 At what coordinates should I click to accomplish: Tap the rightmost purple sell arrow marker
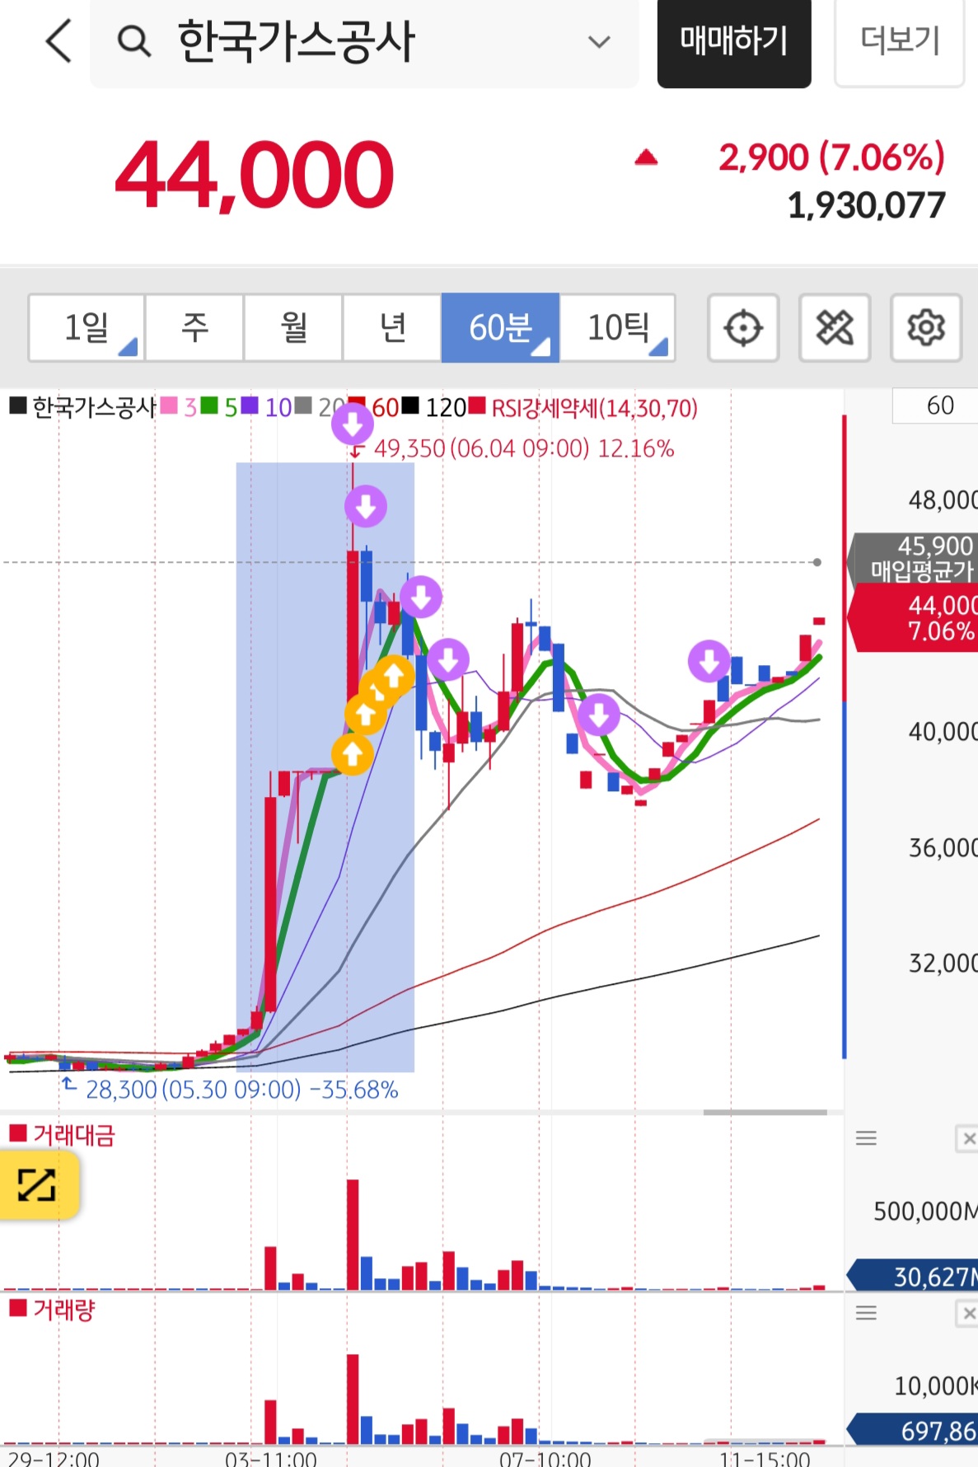click(x=709, y=660)
